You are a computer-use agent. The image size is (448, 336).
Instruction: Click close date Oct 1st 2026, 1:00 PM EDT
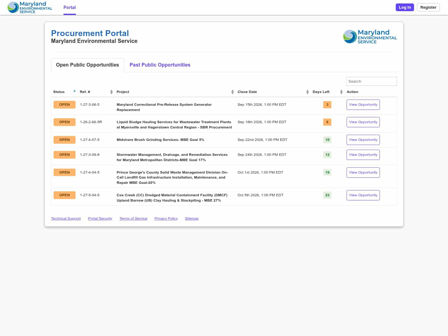point(260,173)
